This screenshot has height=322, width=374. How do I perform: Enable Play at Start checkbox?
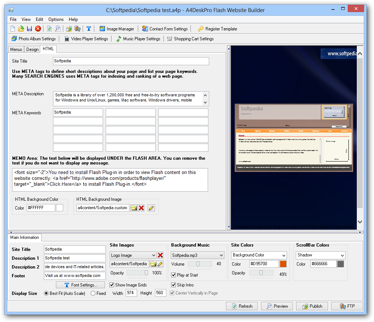174,275
